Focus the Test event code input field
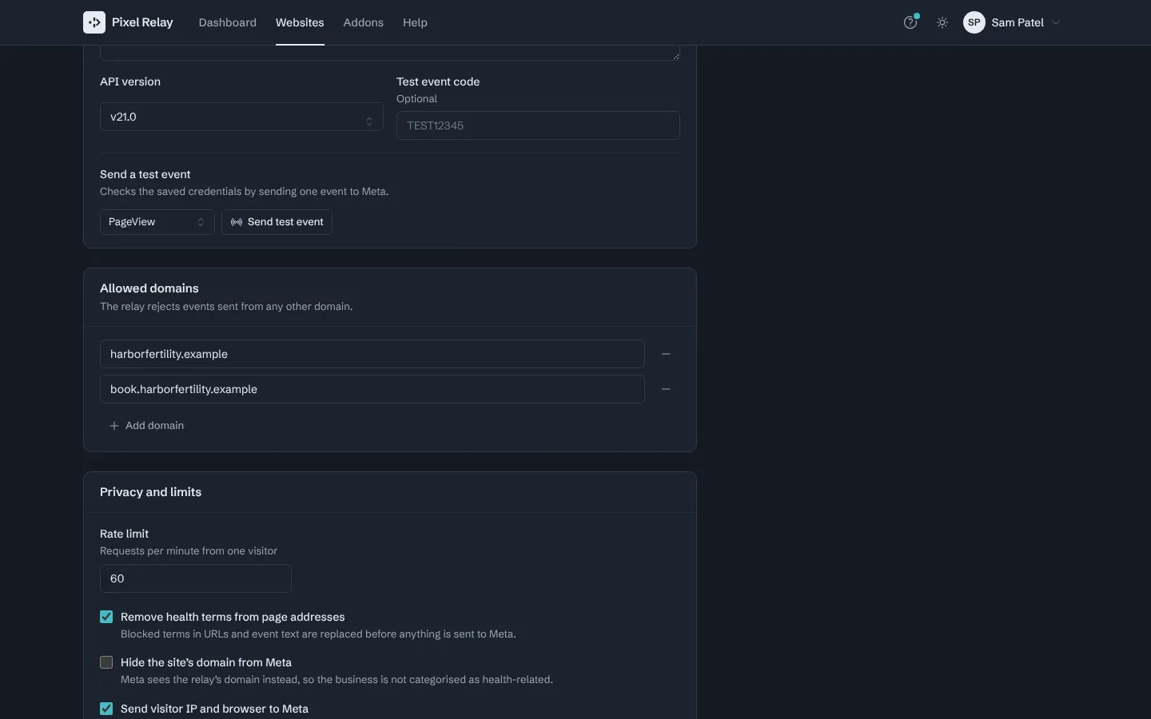The width and height of the screenshot is (1151, 719). 538,125
